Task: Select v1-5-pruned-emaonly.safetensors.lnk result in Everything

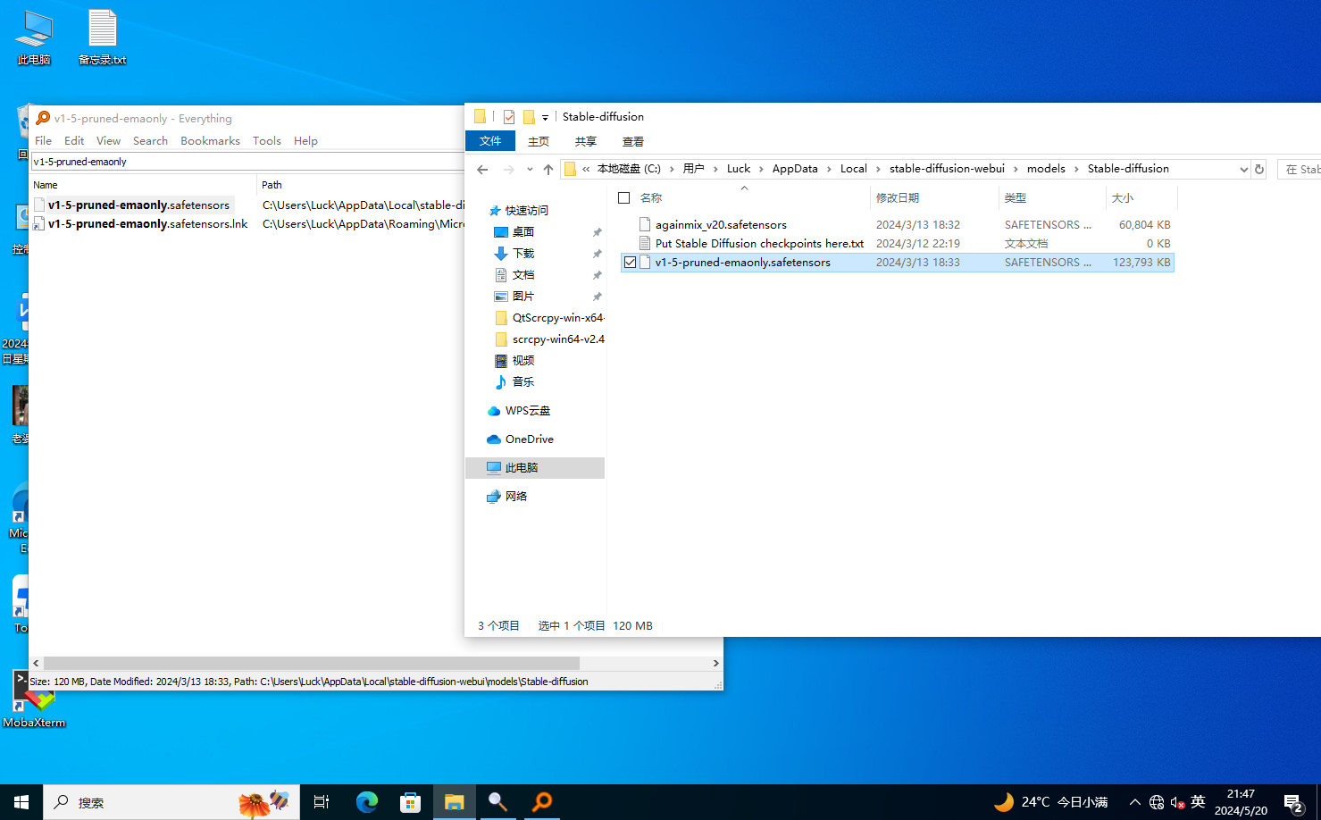Action: click(147, 224)
